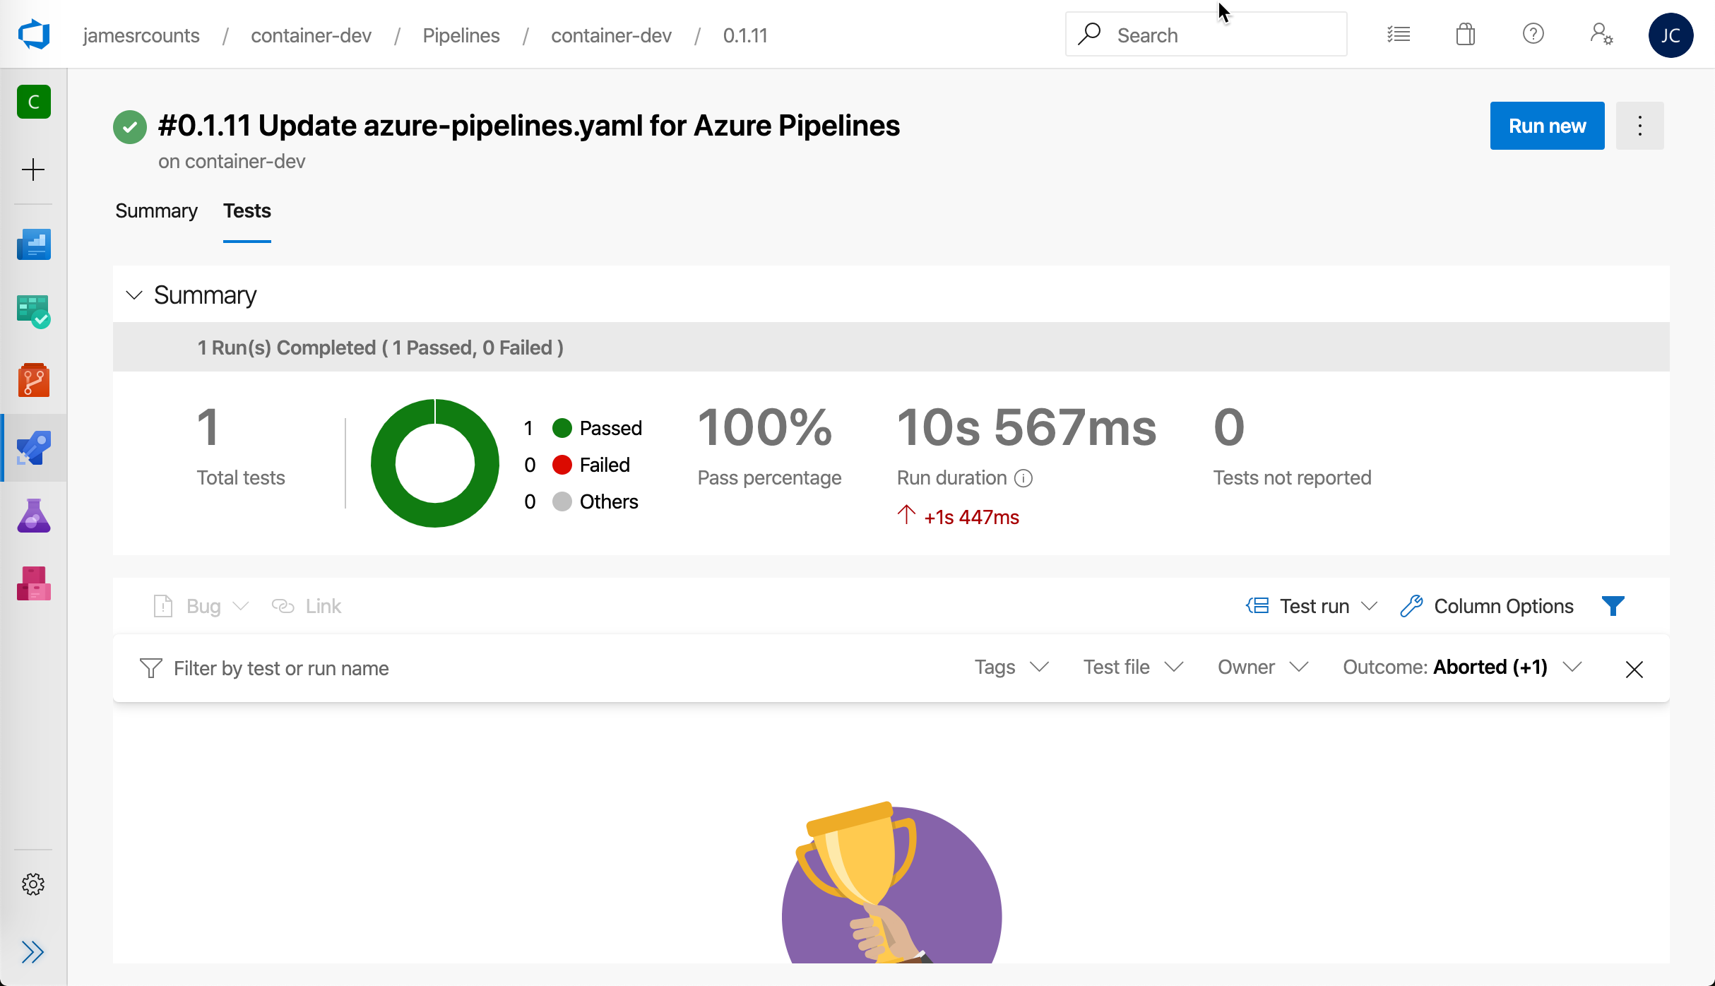Open the project C icon in the sidebar

click(x=34, y=102)
